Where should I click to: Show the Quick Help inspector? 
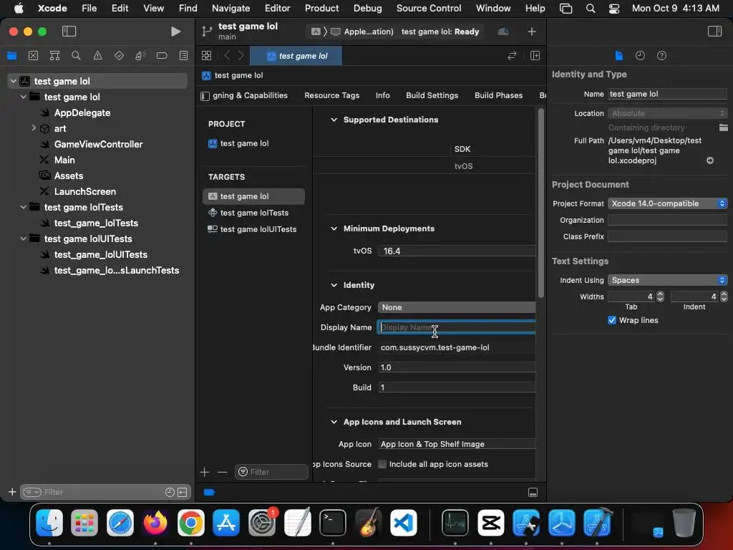(x=661, y=56)
